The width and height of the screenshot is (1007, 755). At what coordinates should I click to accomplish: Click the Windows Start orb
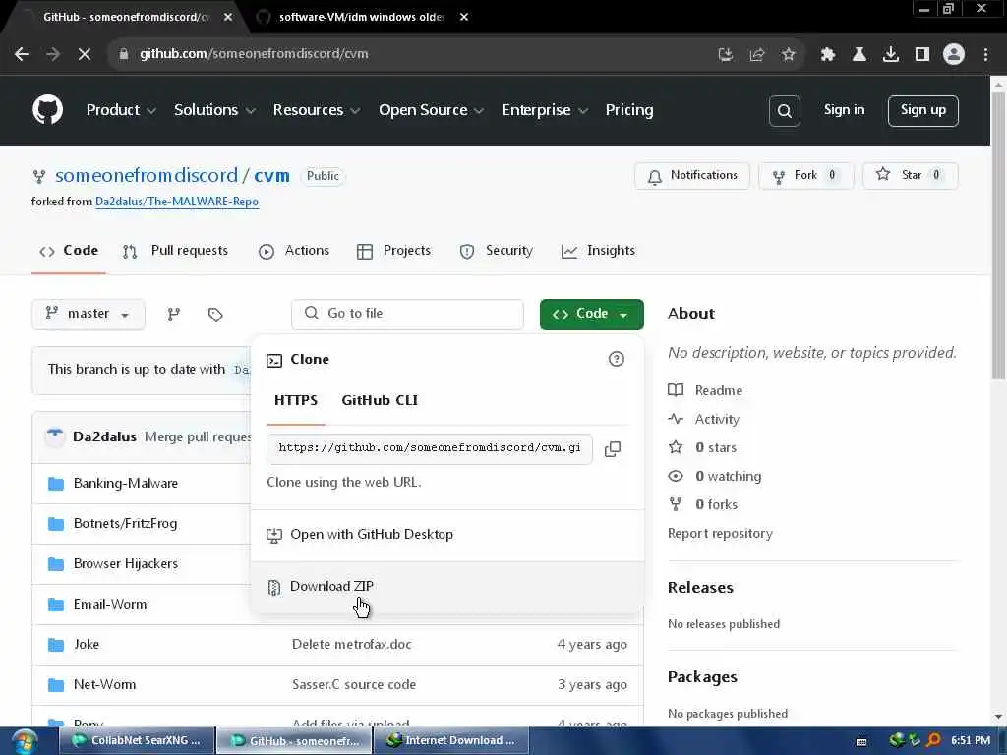tap(25, 741)
